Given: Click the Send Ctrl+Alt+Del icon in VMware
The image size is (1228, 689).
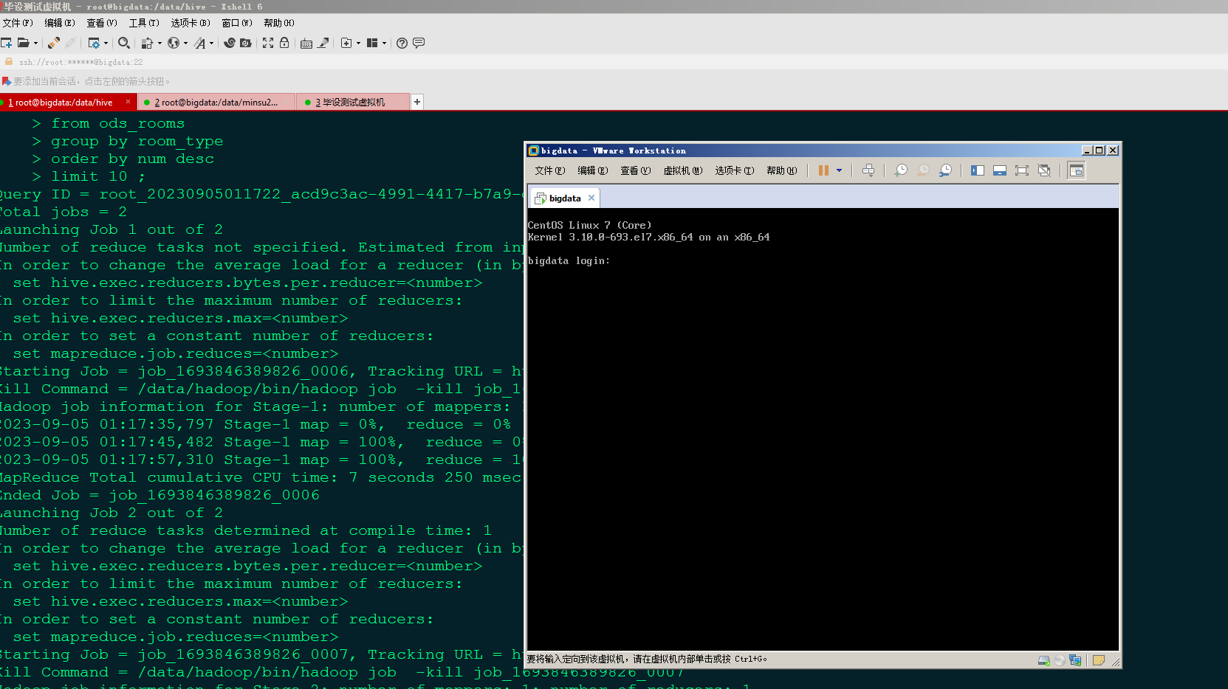Looking at the screenshot, I should (x=868, y=170).
